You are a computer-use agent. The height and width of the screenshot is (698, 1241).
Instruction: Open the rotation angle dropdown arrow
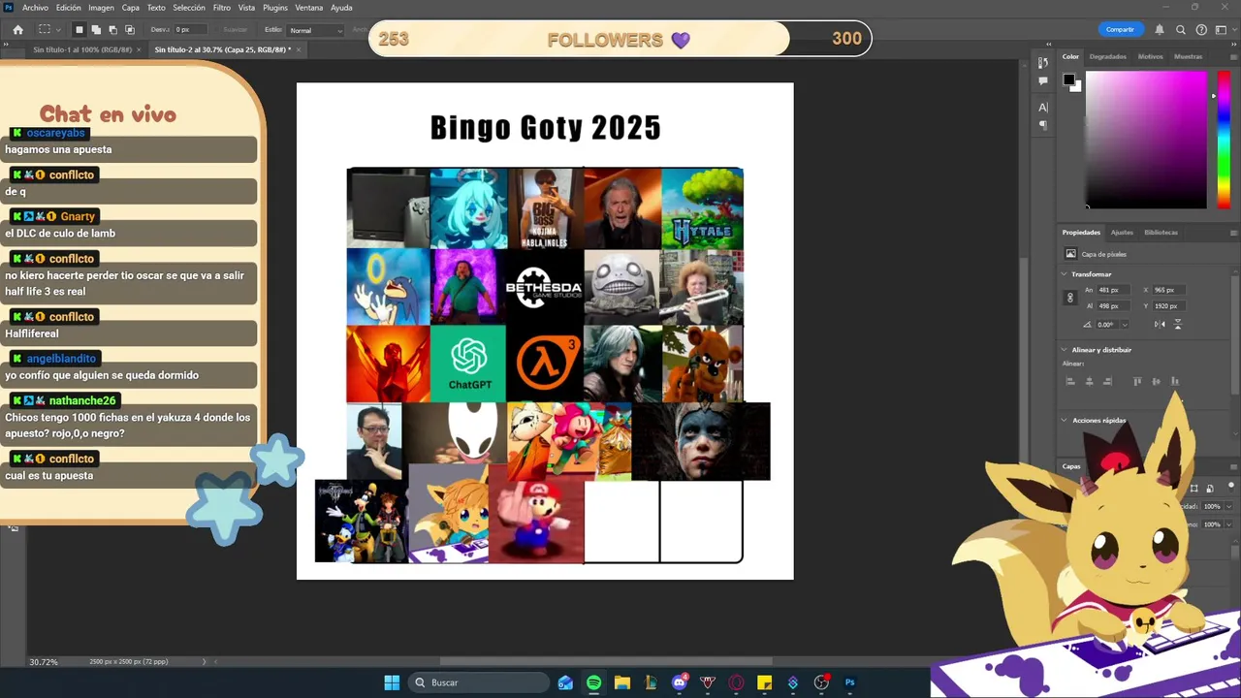coord(1123,325)
